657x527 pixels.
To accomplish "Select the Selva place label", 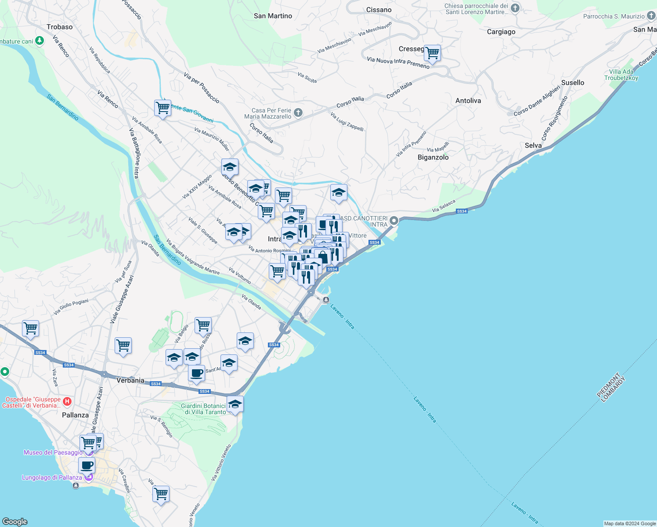I will tap(533, 145).
